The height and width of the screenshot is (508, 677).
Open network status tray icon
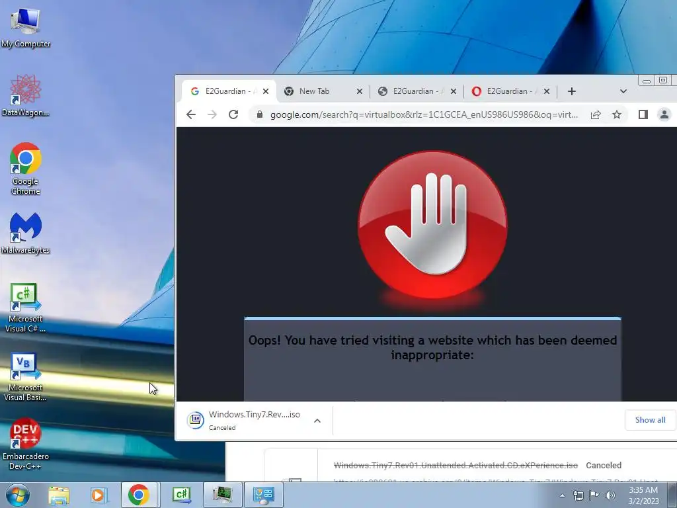pos(578,495)
